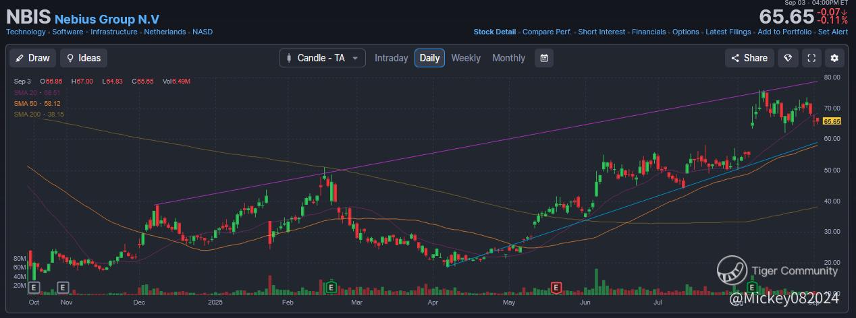Viewport: 856px width, 318px height.
Task: Switch to the Intraday timeframe
Action: [392, 58]
